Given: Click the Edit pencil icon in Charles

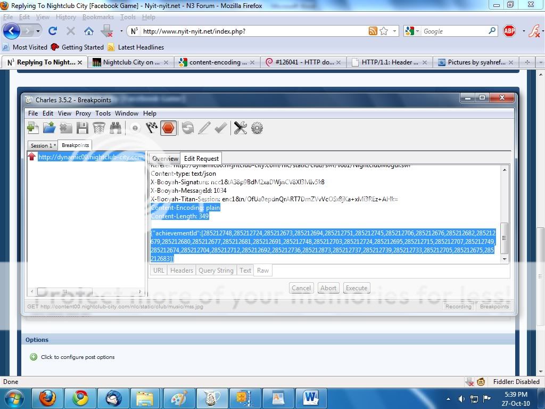Looking at the screenshot, I should tap(204, 128).
